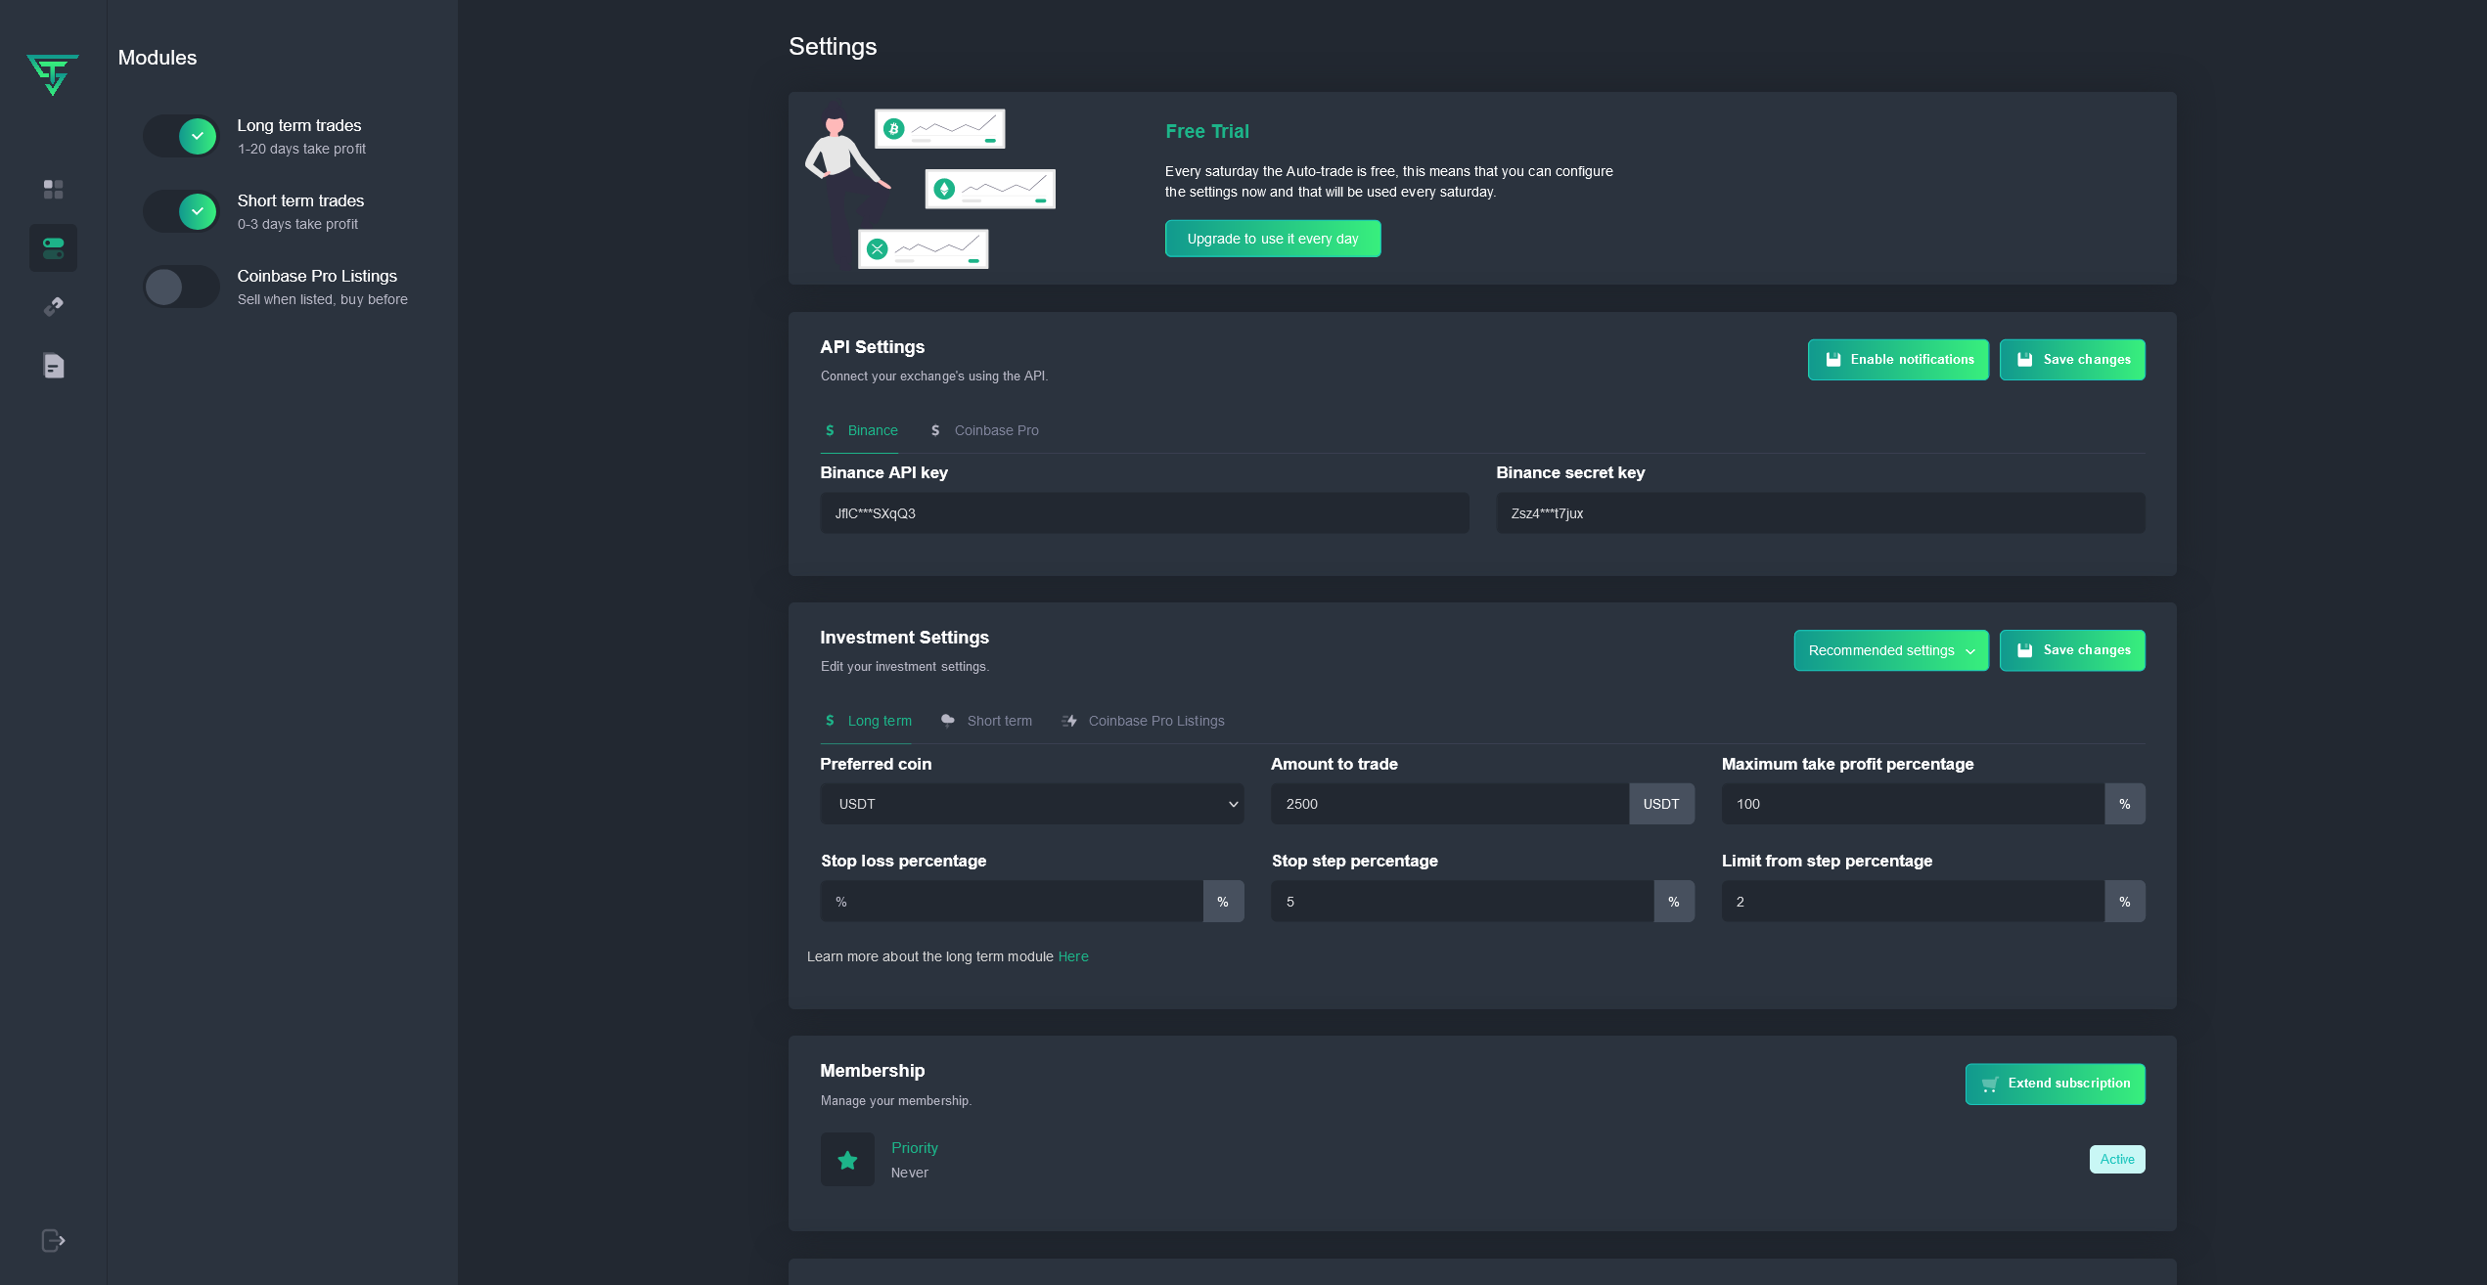
Task: Click the Priority membership star icon
Action: pyautogui.click(x=847, y=1160)
